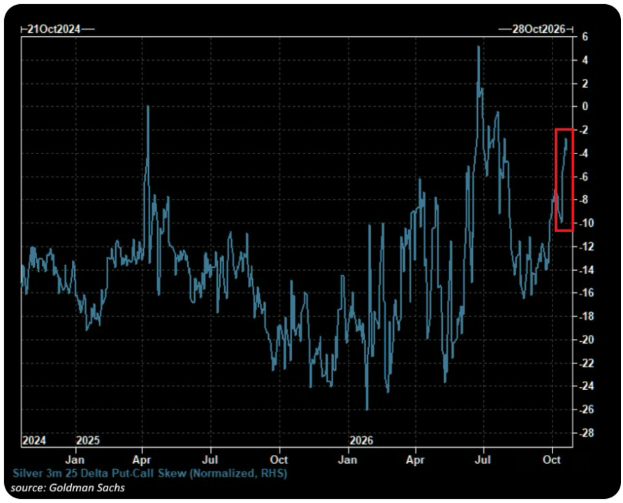Image resolution: width=623 pixels, height=503 pixels.
Task: Click the end date label "28Oct2026"
Action: 538,29
